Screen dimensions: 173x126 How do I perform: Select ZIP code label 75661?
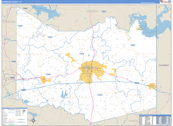133,45
